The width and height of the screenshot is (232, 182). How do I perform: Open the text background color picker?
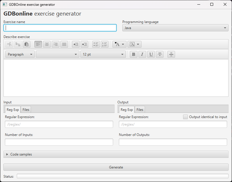tap(135, 44)
